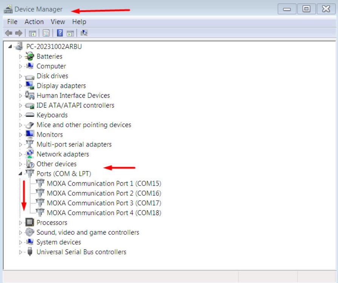The width and height of the screenshot is (338, 283).
Task: Select MOXA Communication Port 1 (COM15)
Action: pyautogui.click(x=104, y=183)
